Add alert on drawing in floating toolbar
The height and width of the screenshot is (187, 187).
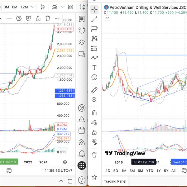[28, 18]
